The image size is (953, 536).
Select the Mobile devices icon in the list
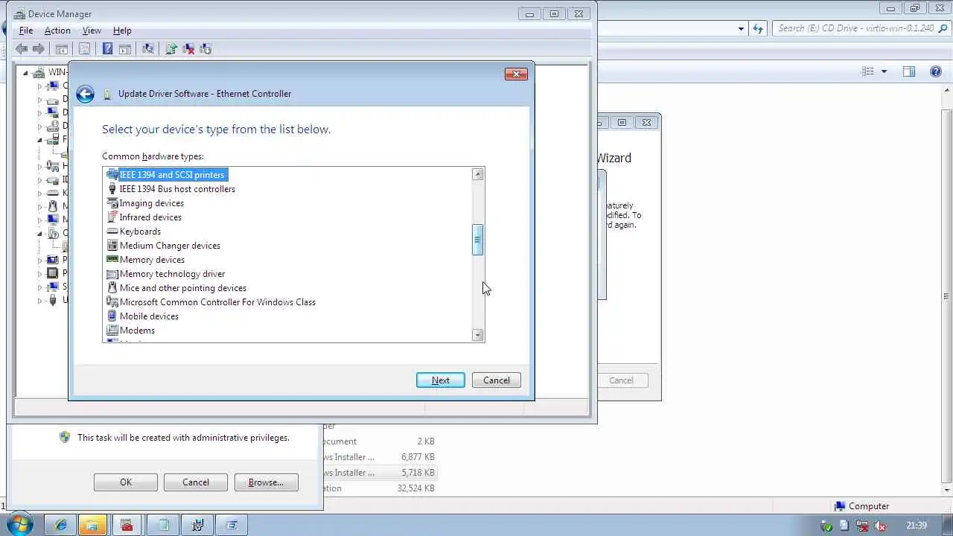click(x=112, y=316)
